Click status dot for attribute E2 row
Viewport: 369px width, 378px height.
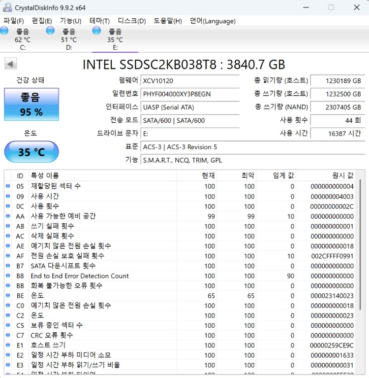tap(8, 355)
